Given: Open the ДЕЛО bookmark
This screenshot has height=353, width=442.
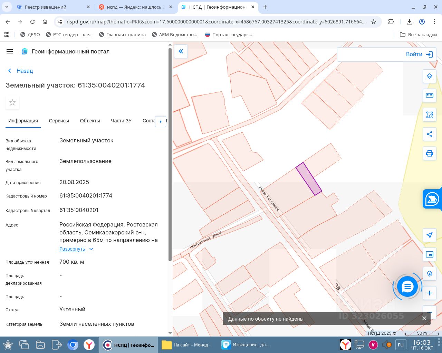Looking at the screenshot, I should tap(30, 34).
